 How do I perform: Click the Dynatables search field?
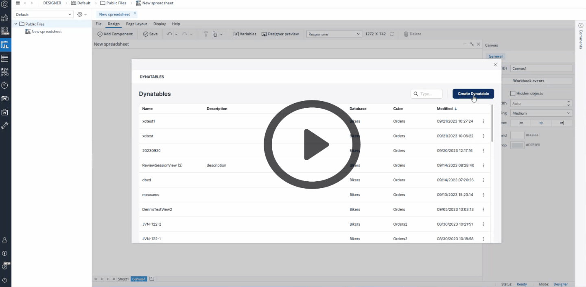[426, 94]
